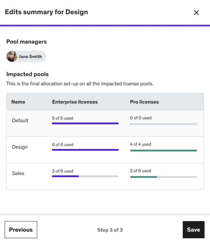The width and height of the screenshot is (210, 243).
Task: Click Design's Enterprise licenses progress bar
Action: [85, 150]
